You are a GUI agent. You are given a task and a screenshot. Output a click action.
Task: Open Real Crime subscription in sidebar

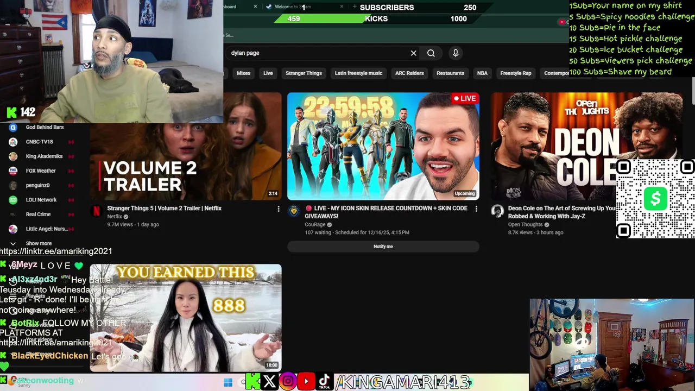[x=38, y=215]
